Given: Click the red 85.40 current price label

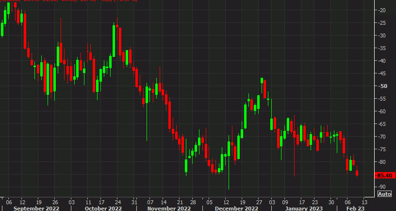Looking at the screenshot, I should point(385,175).
